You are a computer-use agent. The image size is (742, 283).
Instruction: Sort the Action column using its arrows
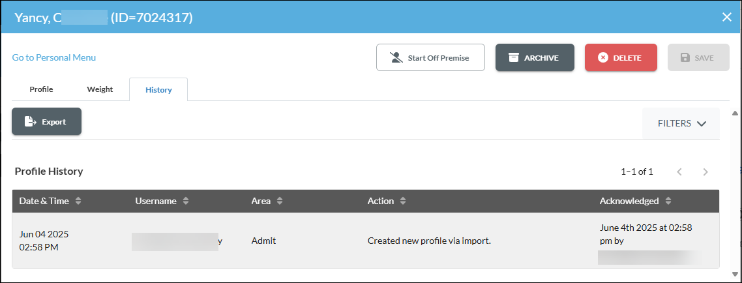403,201
